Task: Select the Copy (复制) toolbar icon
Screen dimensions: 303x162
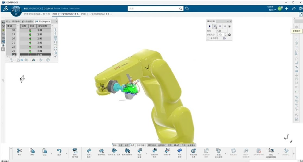Action: pyautogui.click(x=32, y=151)
